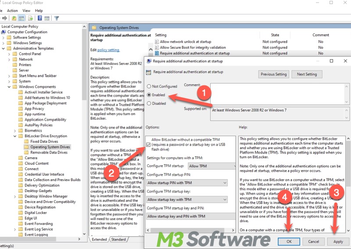
Task: Click the Allow network unlock policy icon
Action: tap(157, 42)
